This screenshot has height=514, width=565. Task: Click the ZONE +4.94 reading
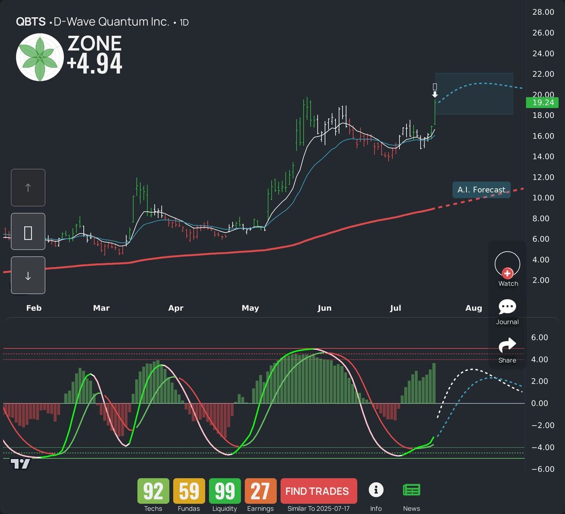pos(95,55)
